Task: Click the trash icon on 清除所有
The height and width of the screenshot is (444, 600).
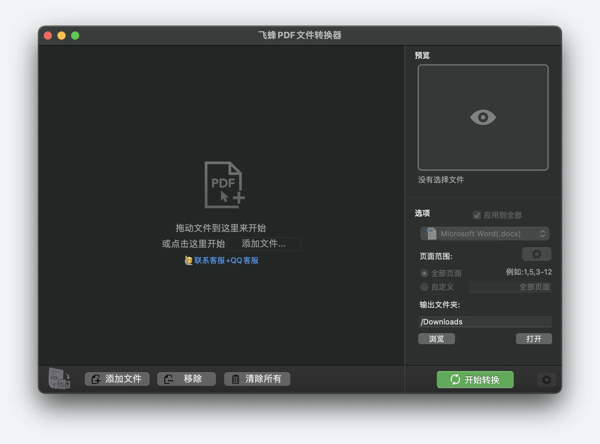Action: 235,379
